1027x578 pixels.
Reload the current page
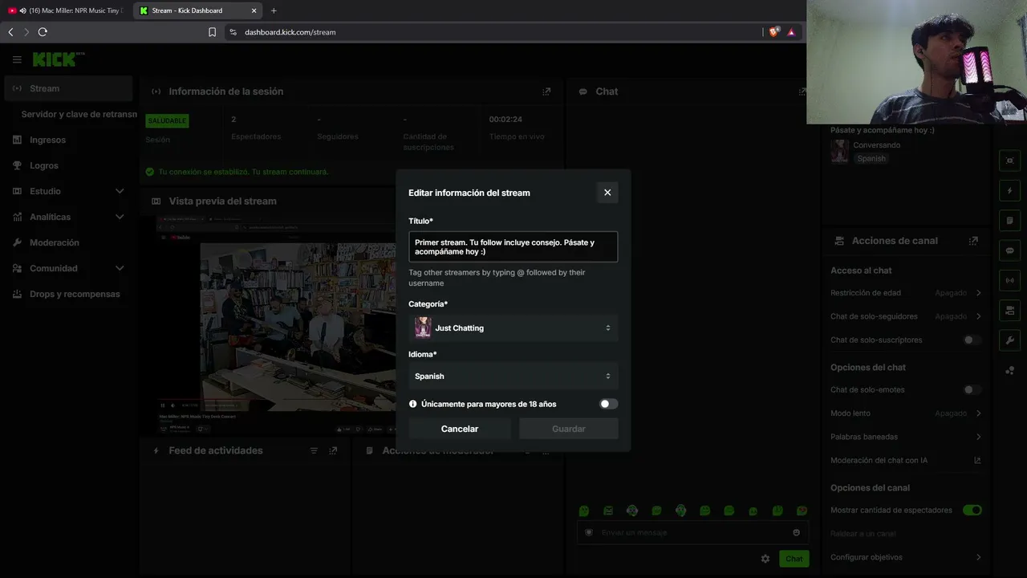(x=43, y=32)
